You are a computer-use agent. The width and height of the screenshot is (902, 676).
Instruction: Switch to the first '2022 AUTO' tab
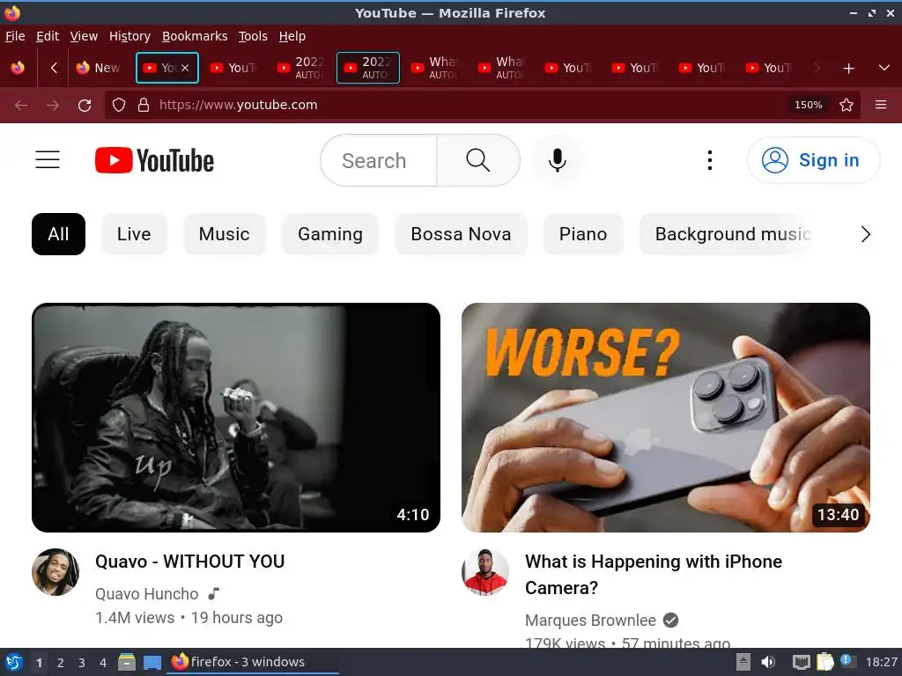pyautogui.click(x=301, y=68)
